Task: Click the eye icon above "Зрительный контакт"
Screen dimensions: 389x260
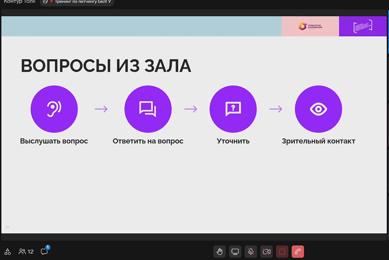Action: point(318,109)
